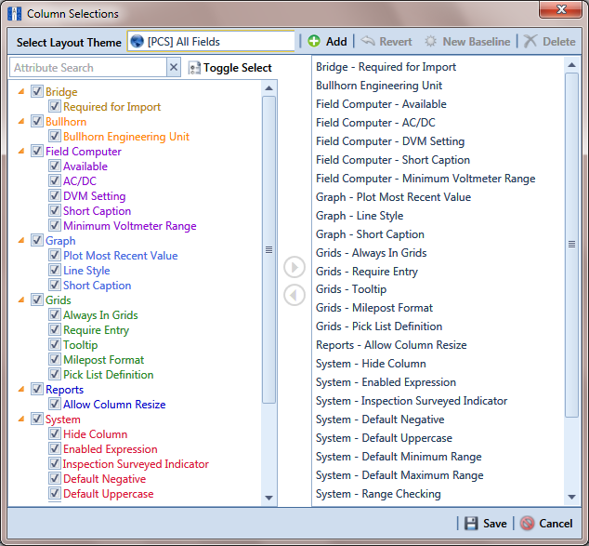Click the left tree scroll down arrow
The image size is (589, 546).
pyautogui.click(x=268, y=498)
